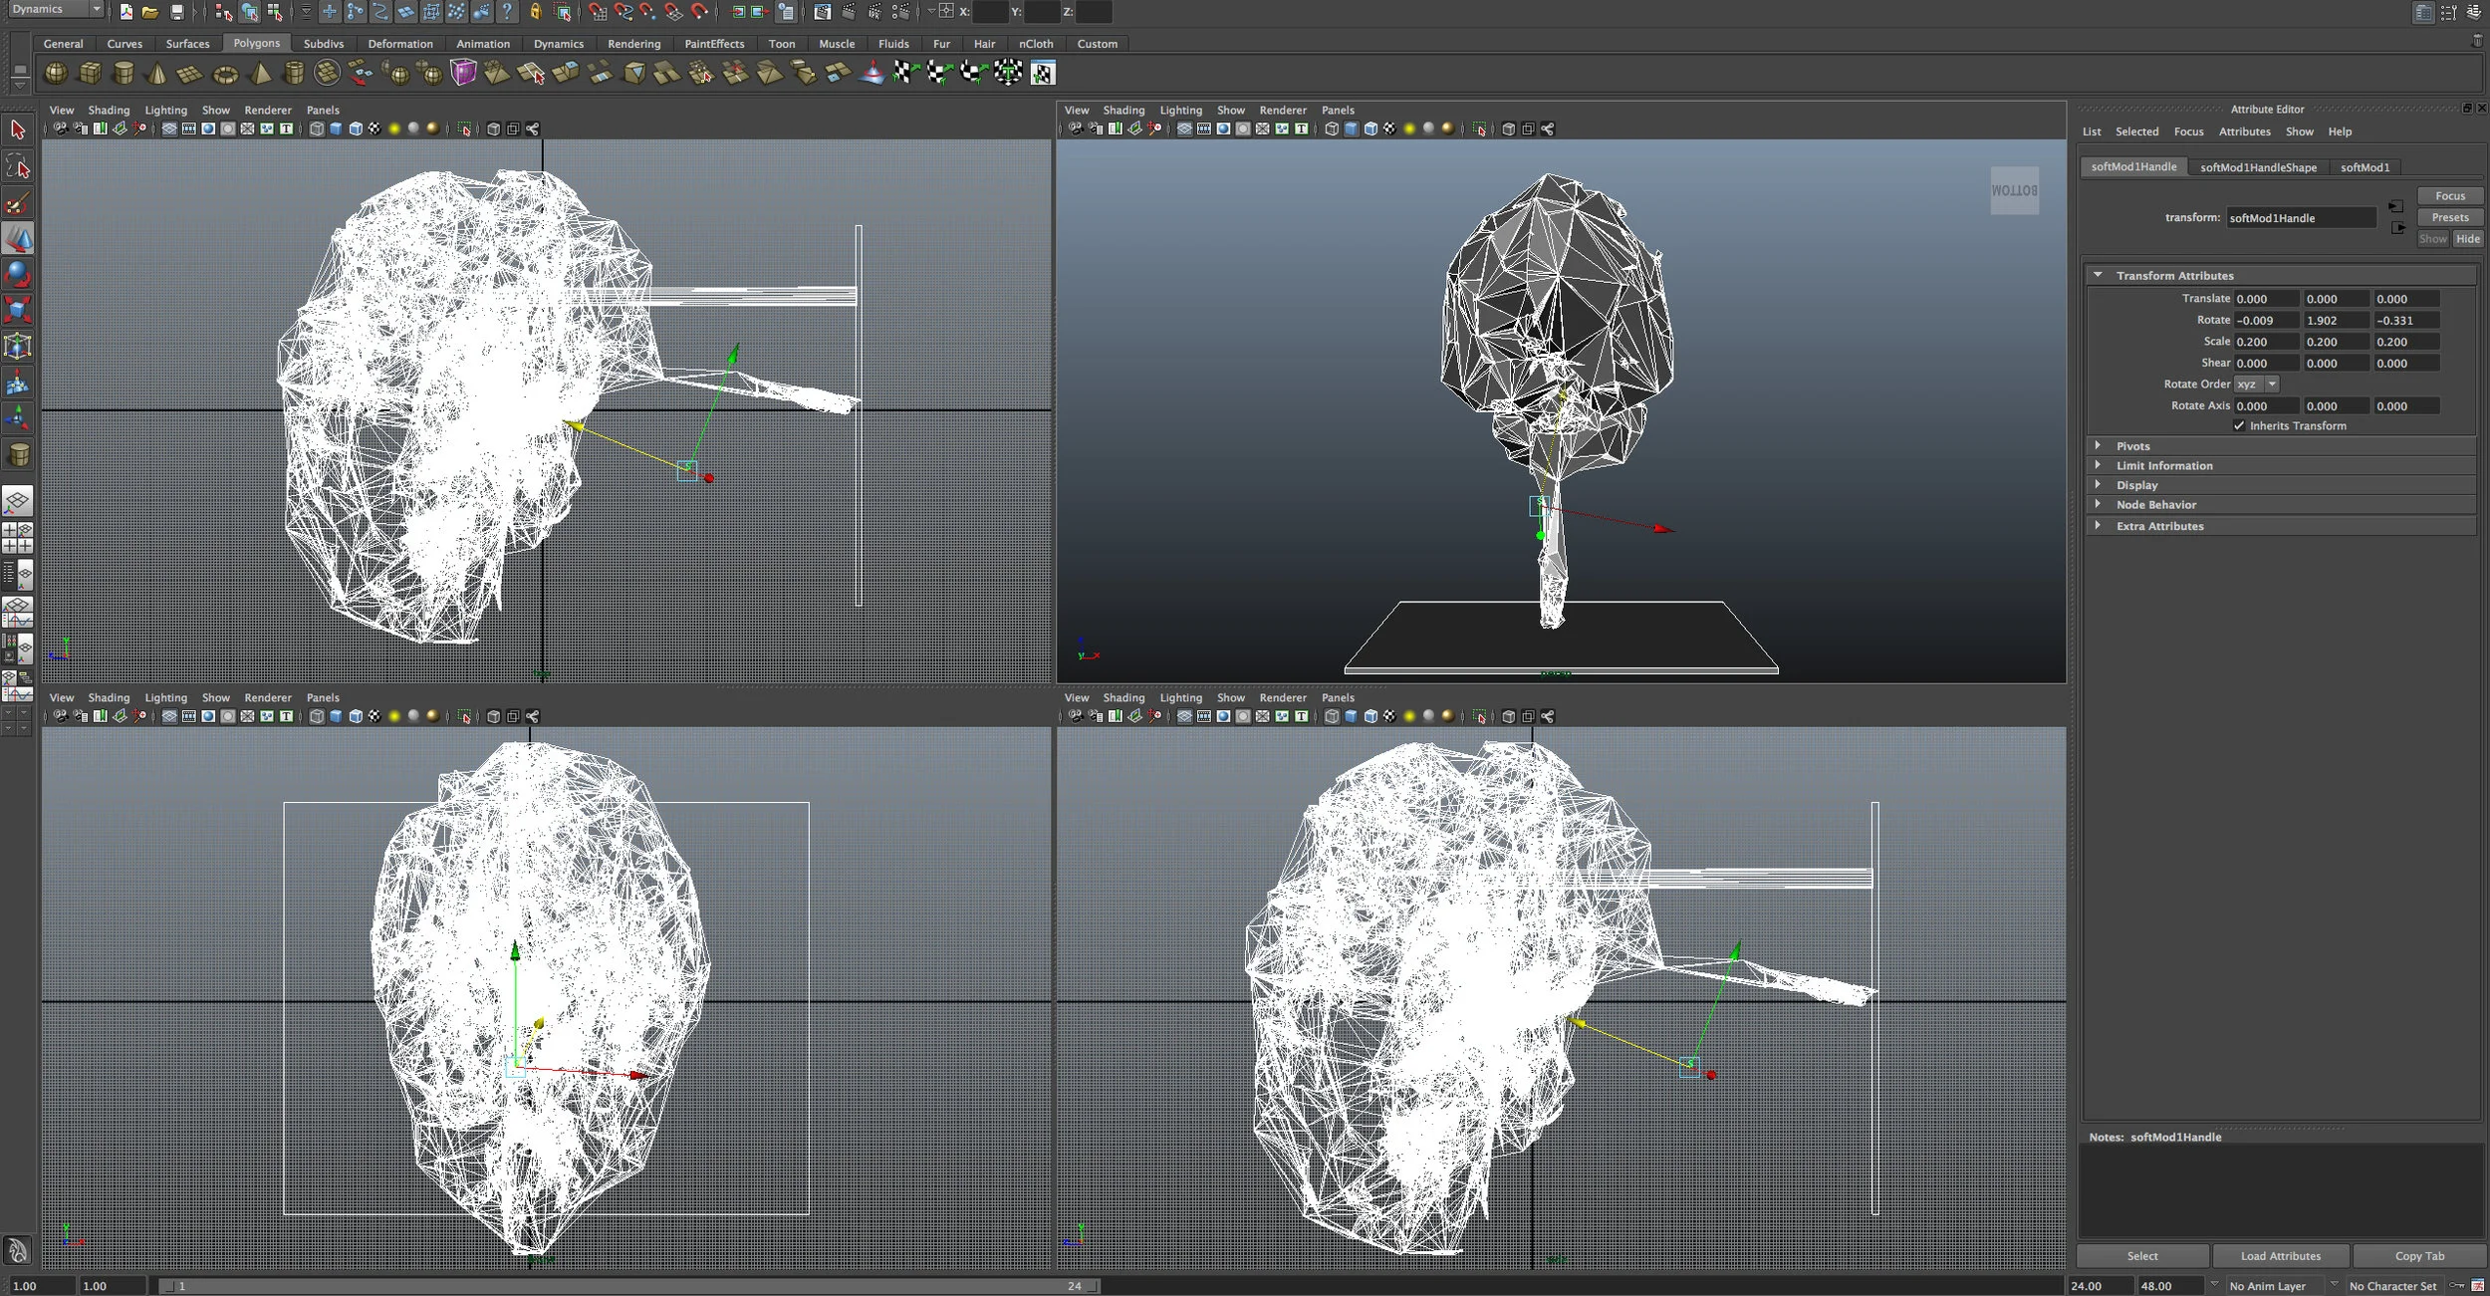Viewport: 2490px width, 1296px height.
Task: Expand the Extra Attributes section
Action: [2099, 525]
